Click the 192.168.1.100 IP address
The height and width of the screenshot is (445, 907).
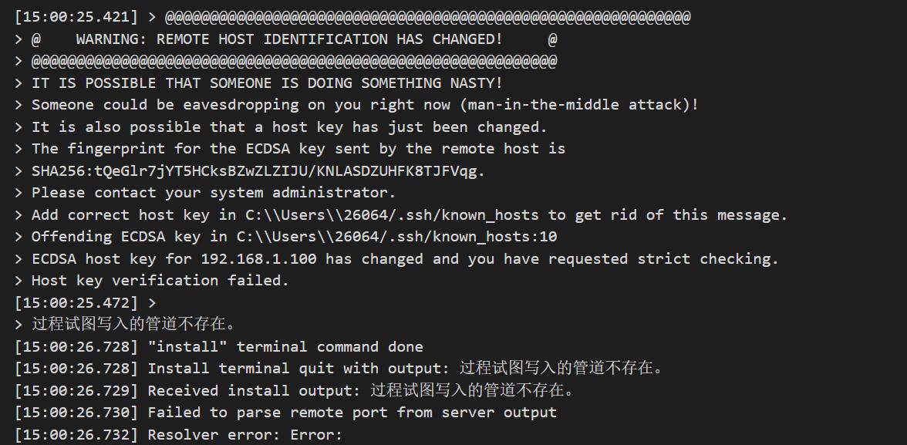tap(258, 258)
